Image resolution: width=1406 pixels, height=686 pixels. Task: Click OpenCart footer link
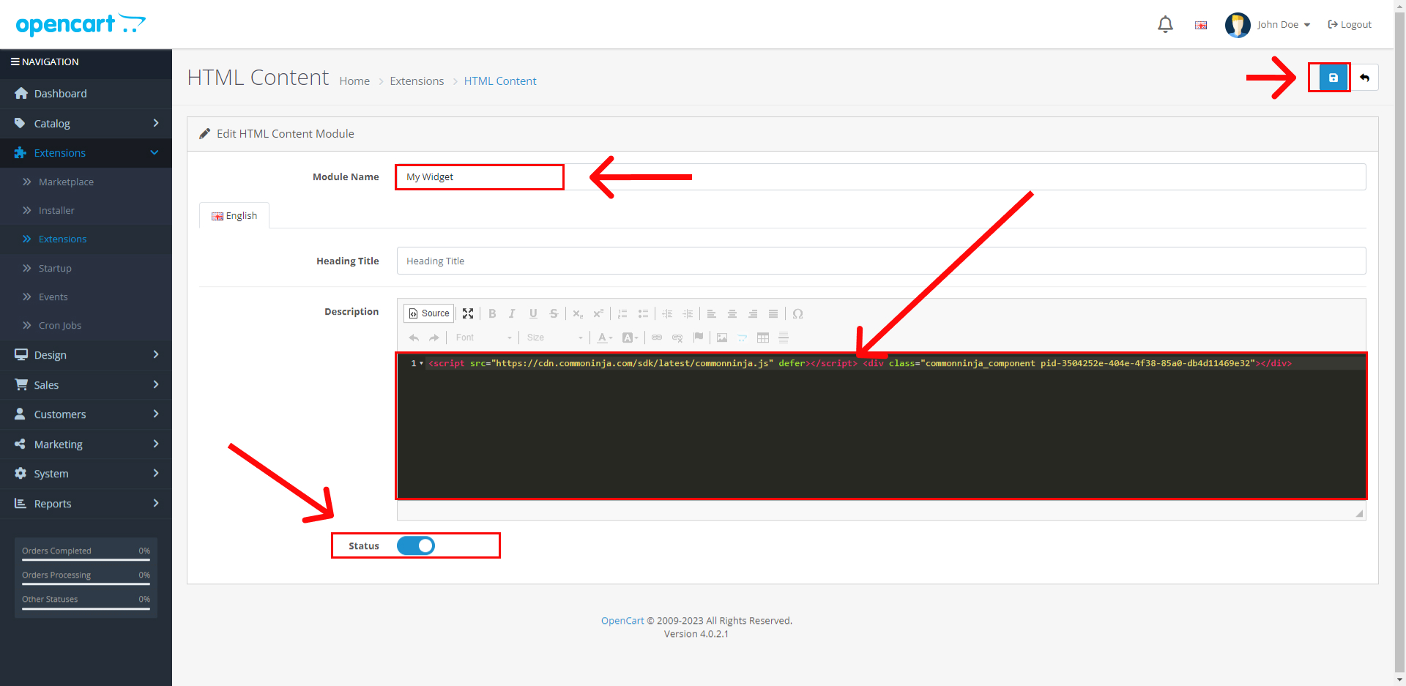622,621
